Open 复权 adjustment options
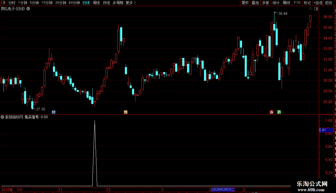 245,3
